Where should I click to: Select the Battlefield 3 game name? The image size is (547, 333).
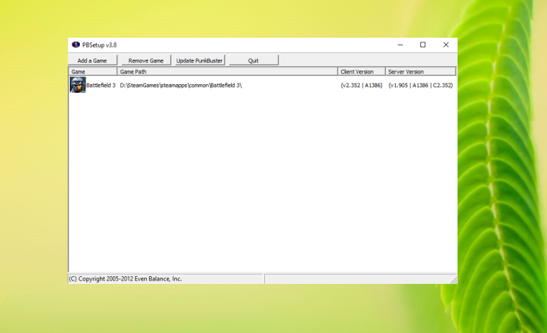click(x=101, y=85)
